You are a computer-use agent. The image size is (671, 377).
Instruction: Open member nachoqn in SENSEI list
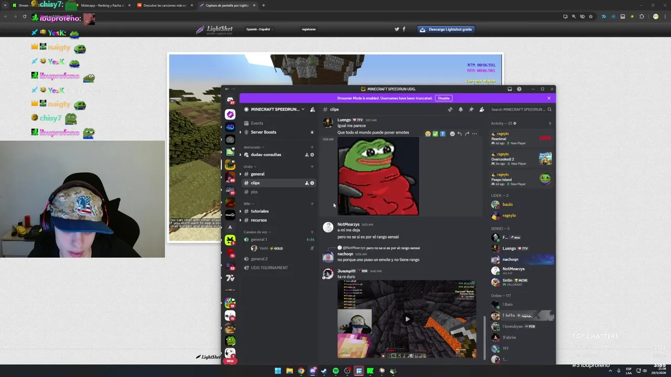[521, 259]
